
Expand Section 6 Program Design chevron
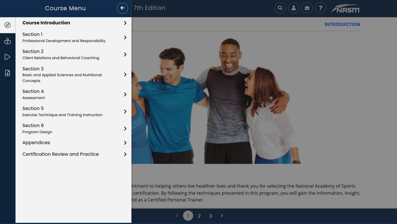click(125, 129)
